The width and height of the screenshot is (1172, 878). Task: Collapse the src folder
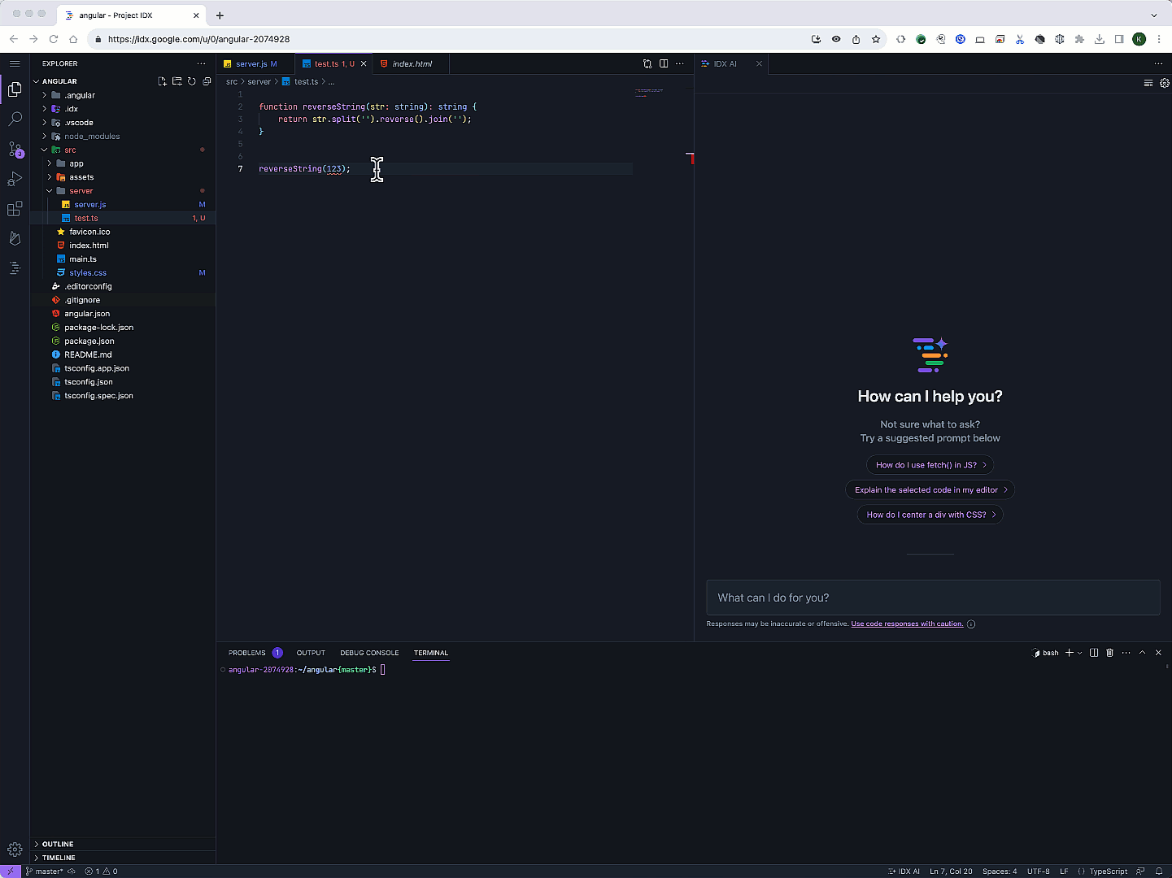(70, 150)
